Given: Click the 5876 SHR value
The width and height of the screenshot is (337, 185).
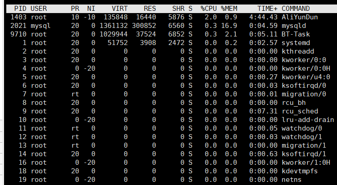Looking at the screenshot, I should (176, 17).
